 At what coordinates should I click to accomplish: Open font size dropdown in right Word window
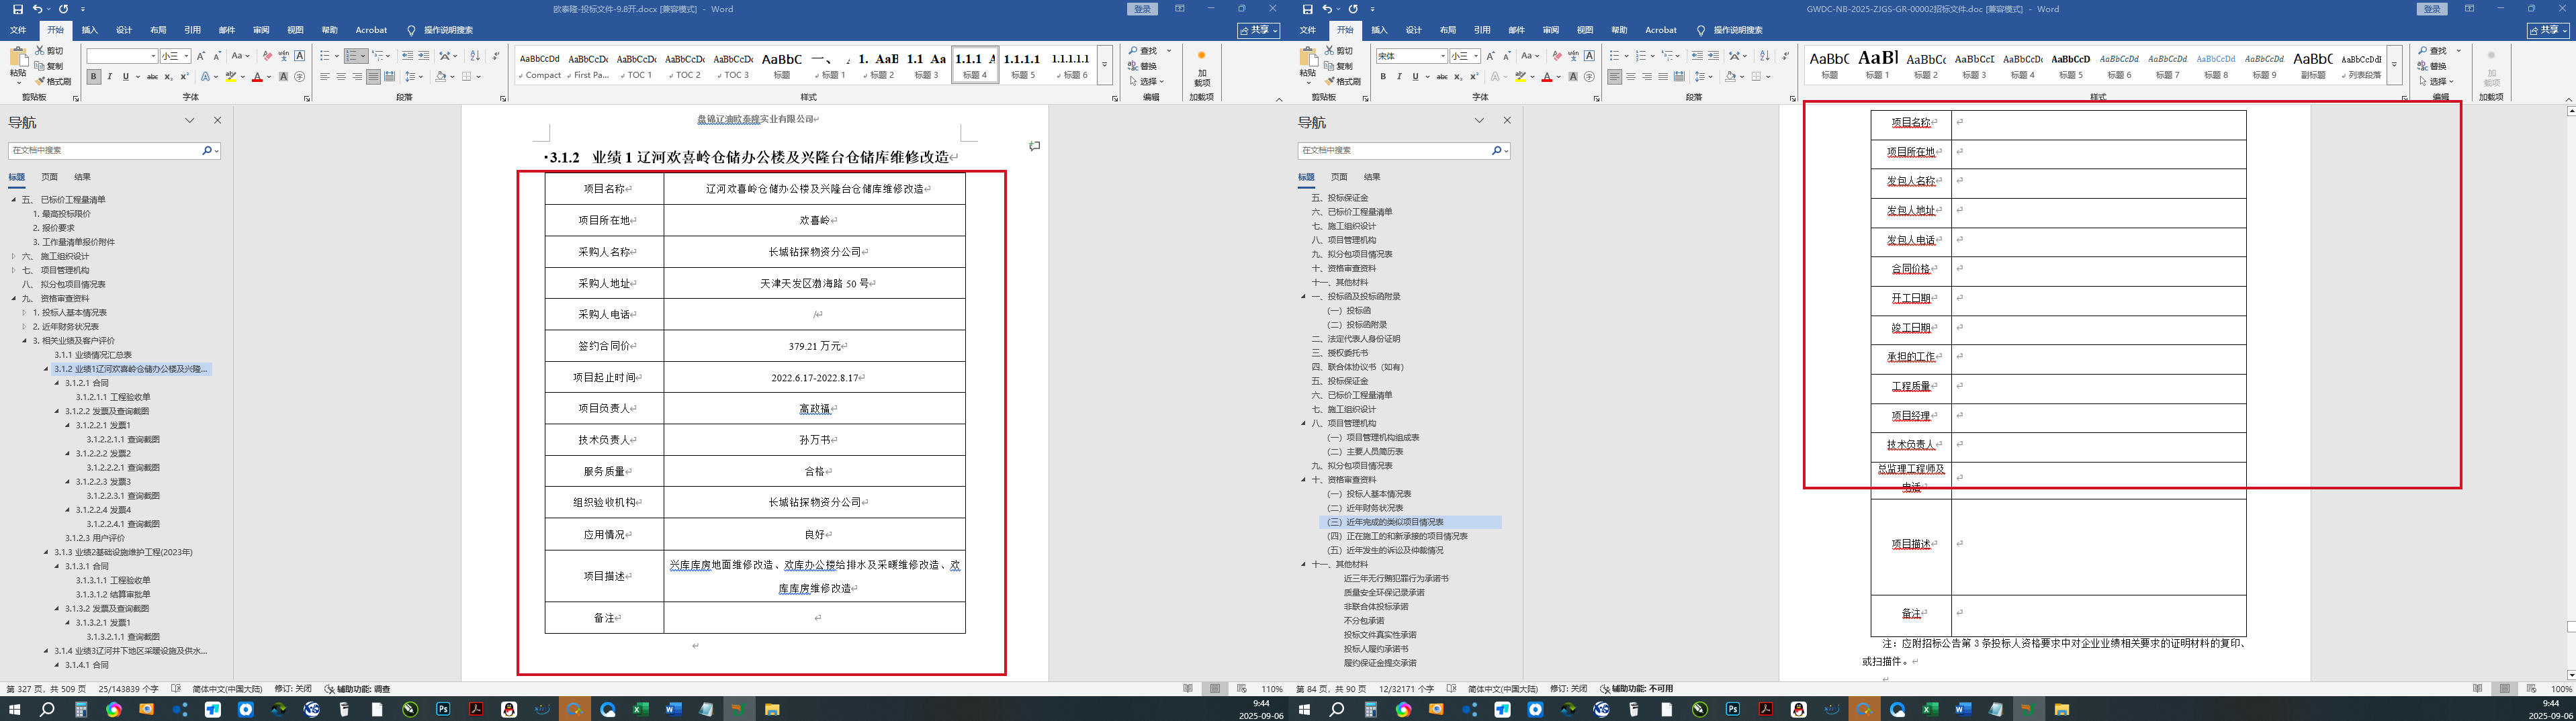[1476, 56]
